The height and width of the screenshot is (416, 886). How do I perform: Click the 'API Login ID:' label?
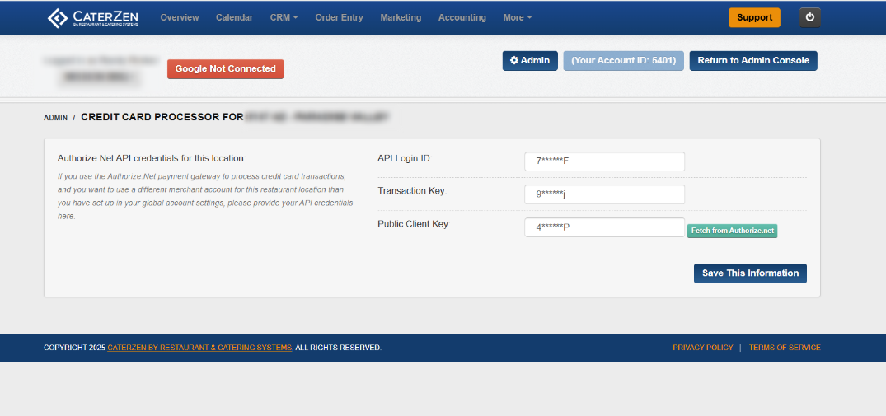405,159
